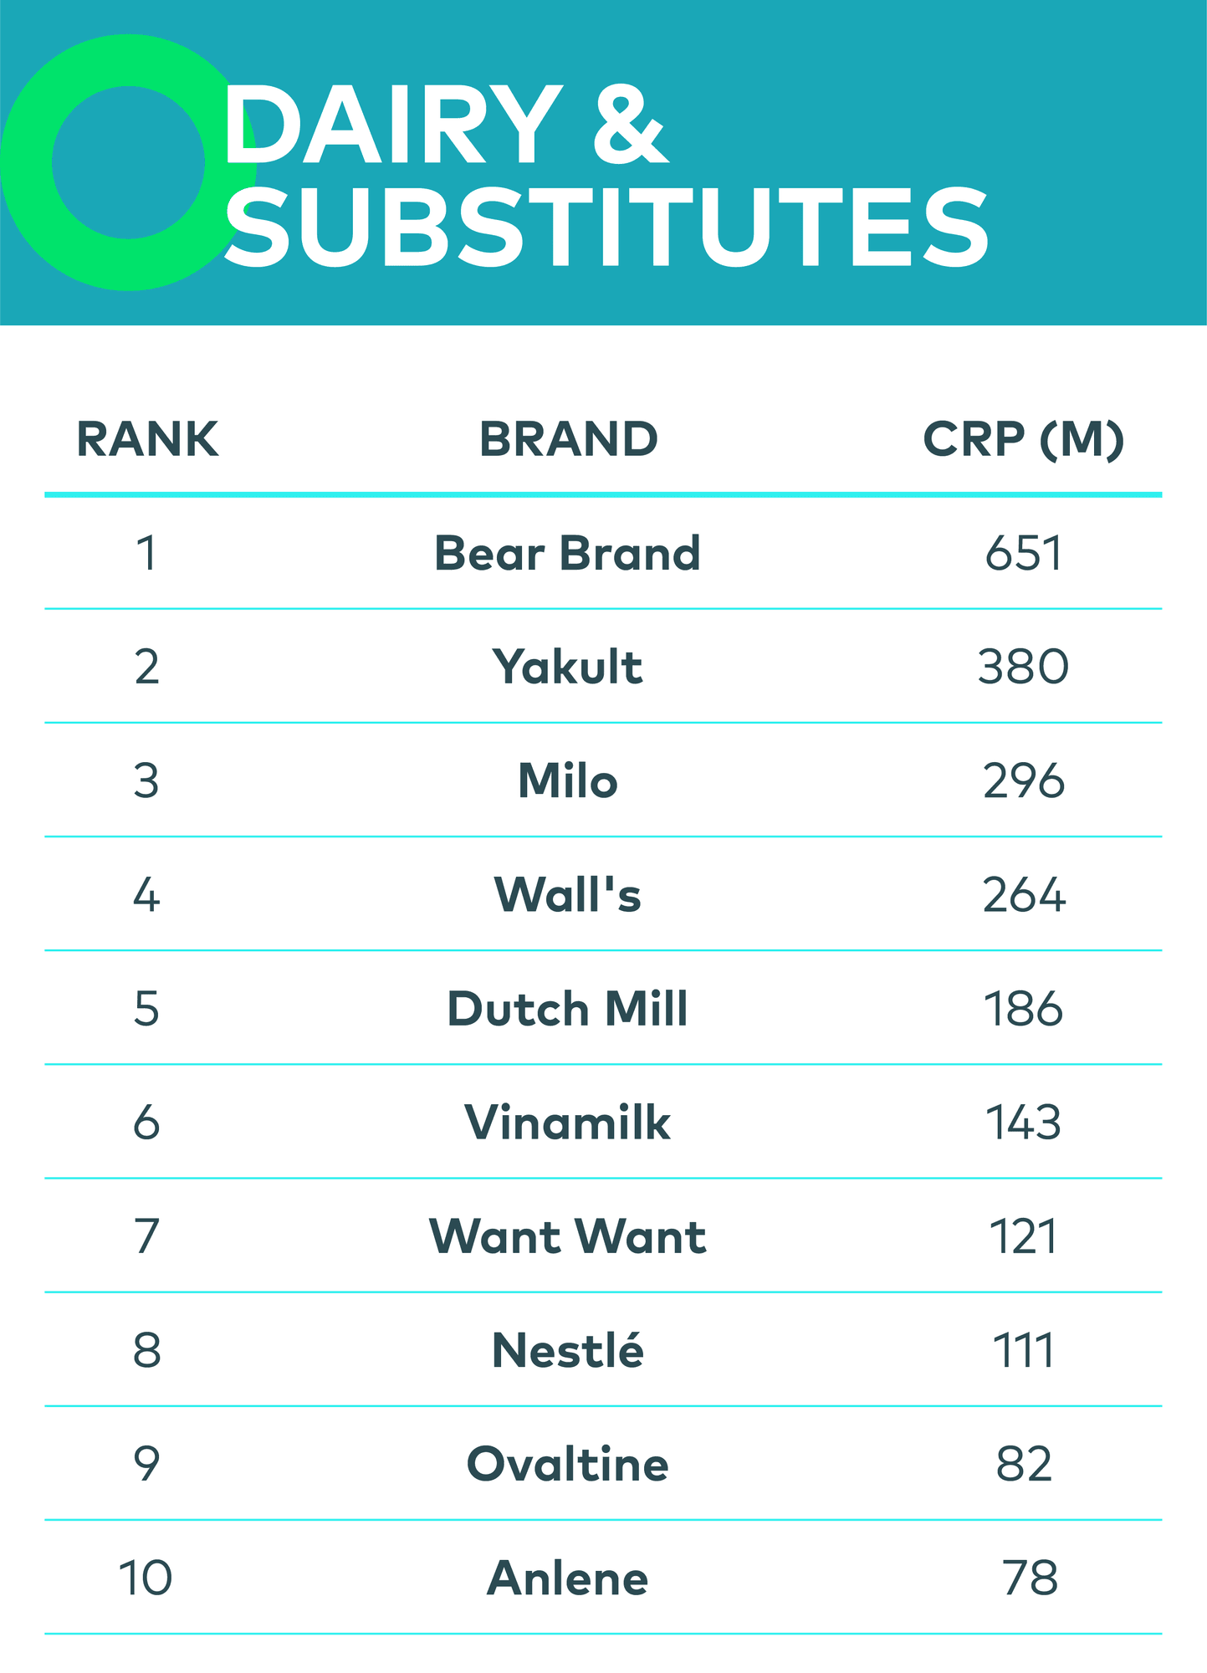
Task: Select the BRAND column header
Action: click(x=569, y=439)
